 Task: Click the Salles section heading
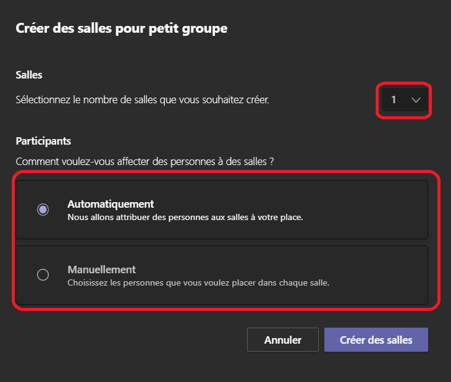click(29, 75)
